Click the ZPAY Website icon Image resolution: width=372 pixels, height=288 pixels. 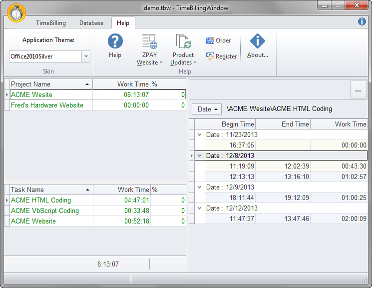point(149,42)
